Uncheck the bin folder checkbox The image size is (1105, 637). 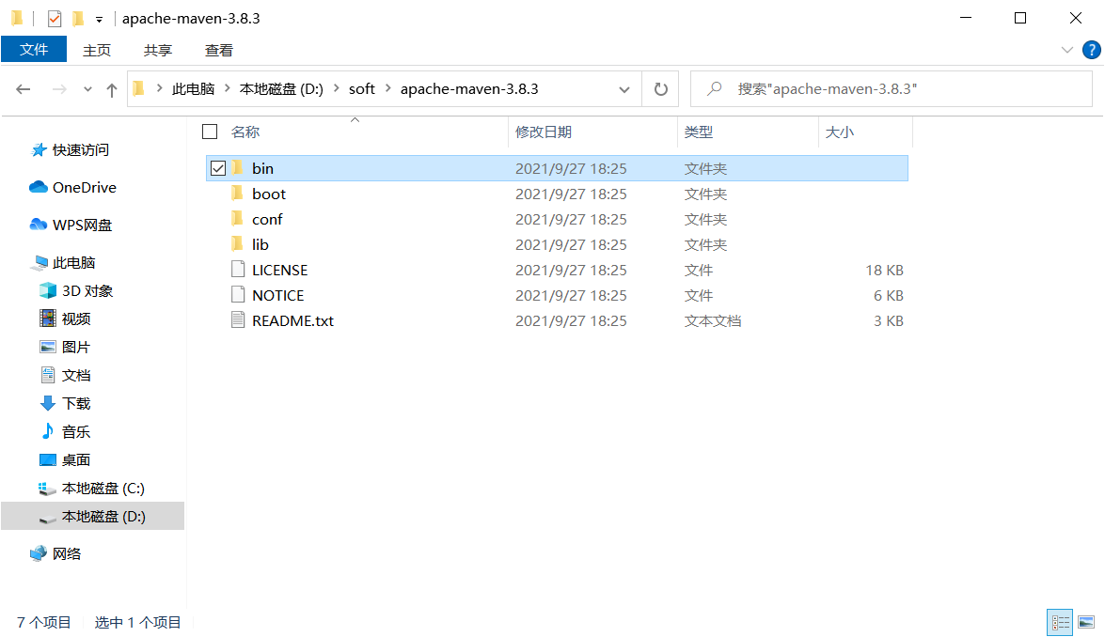coord(218,168)
